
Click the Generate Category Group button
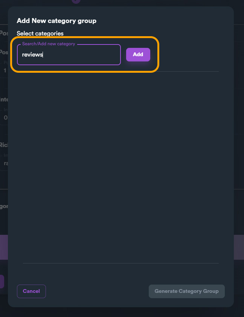click(186, 291)
